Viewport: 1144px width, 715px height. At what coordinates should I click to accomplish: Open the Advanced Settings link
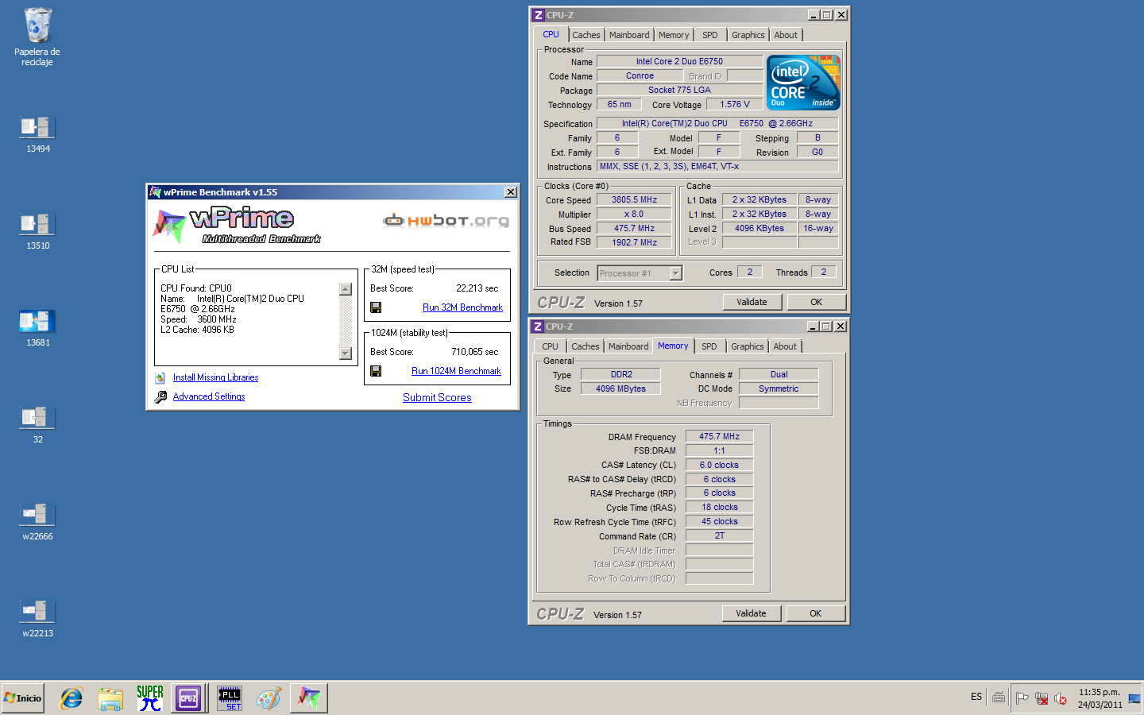pyautogui.click(x=209, y=396)
